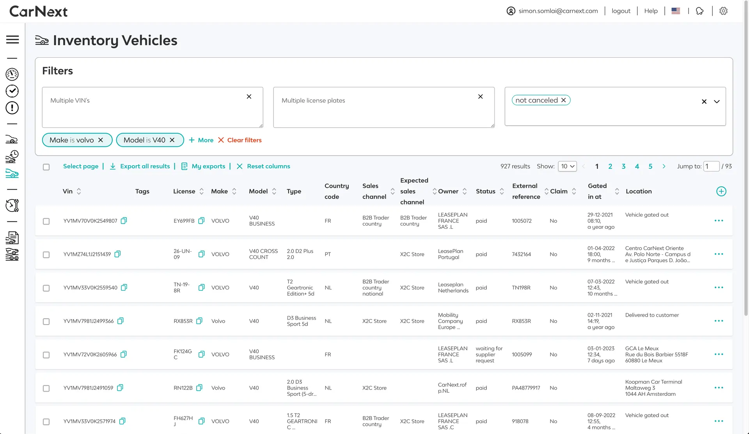Sort by the Owner column
This screenshot has height=434, width=749.
click(x=465, y=191)
